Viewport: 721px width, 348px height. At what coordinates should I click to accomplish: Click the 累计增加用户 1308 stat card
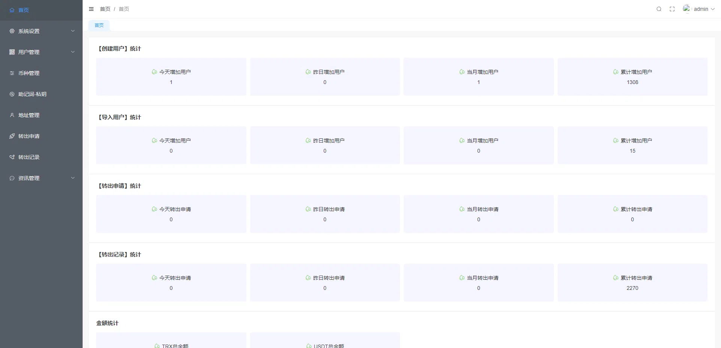tap(632, 77)
